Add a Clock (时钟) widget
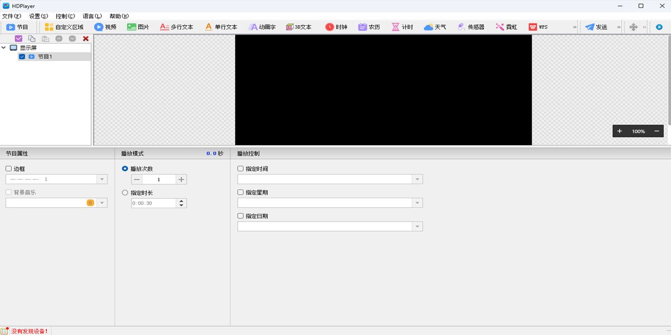Image resolution: width=671 pixels, height=335 pixels. (336, 27)
